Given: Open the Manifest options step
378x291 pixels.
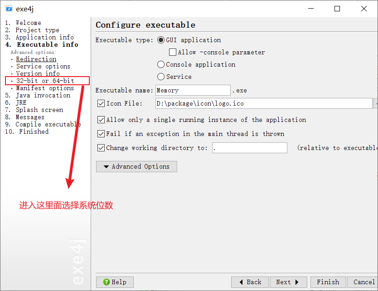Looking at the screenshot, I should pos(45,88).
